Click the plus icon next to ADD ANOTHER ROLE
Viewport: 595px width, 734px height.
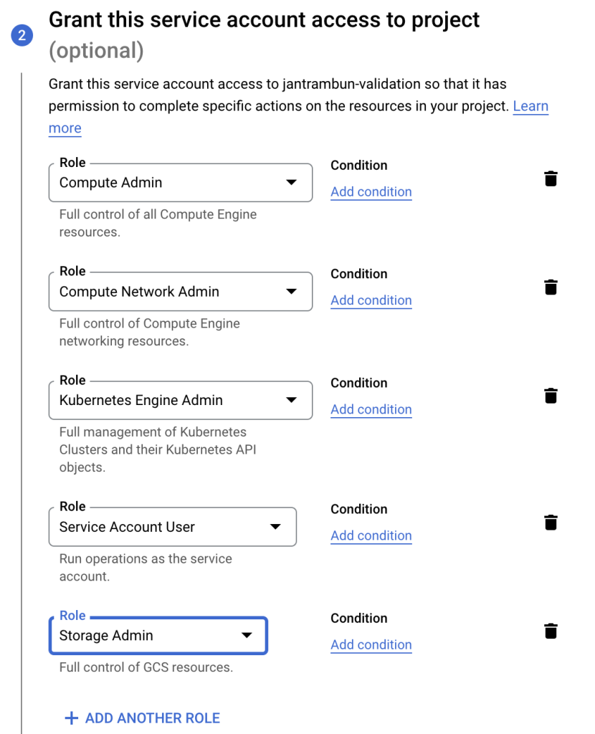click(71, 718)
